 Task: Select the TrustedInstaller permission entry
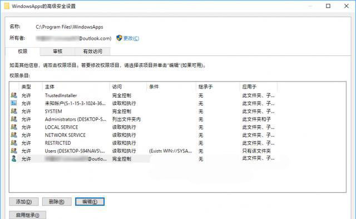pos(143,95)
